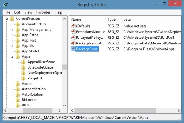Click the C:\Windows\System32\IUILP.dll data cell

149,38
